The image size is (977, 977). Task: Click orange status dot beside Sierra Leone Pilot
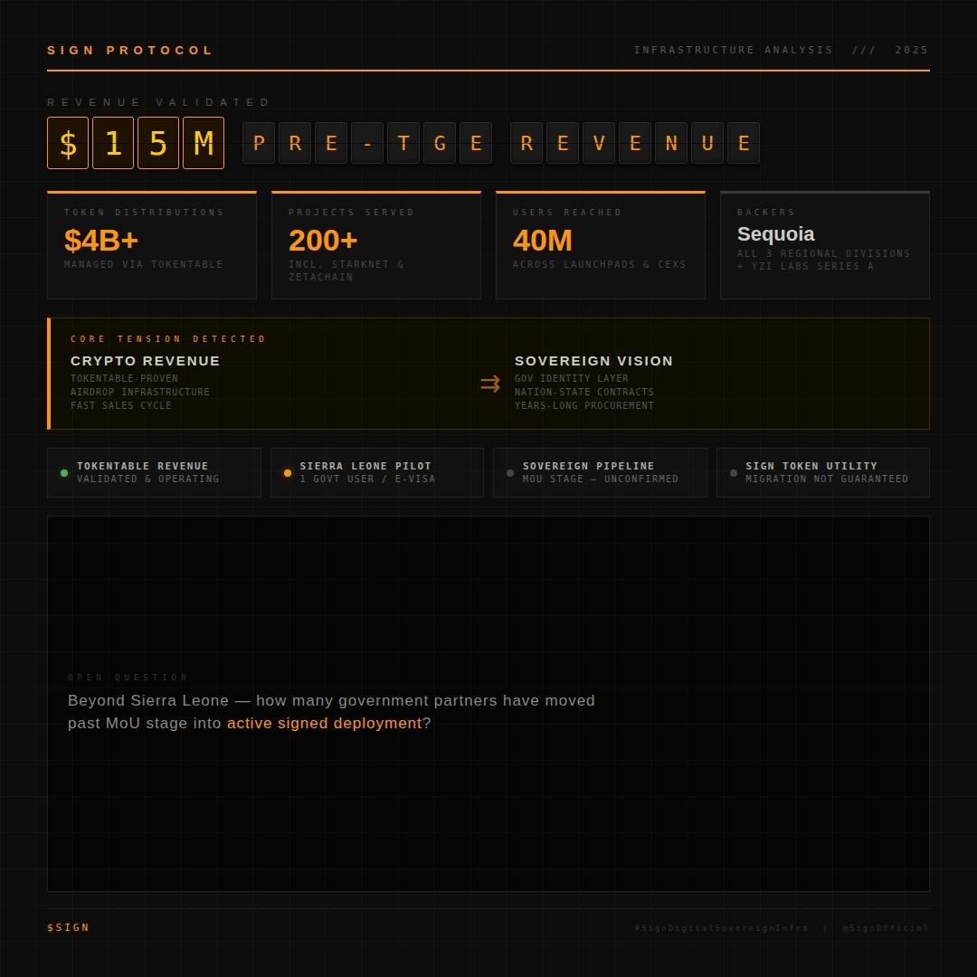pyautogui.click(x=288, y=473)
